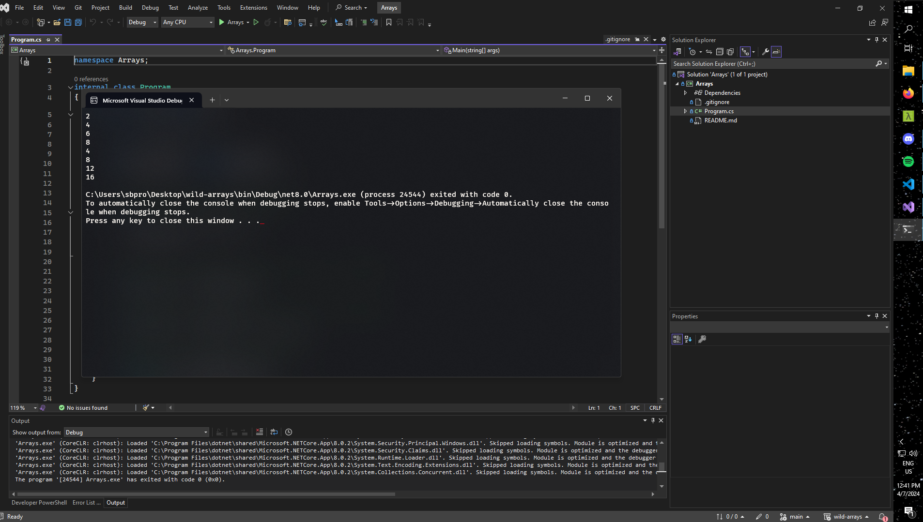Viewport: 923px width, 522px height.
Task: Open the Debug solution configuration dropdown
Action: pos(142,22)
